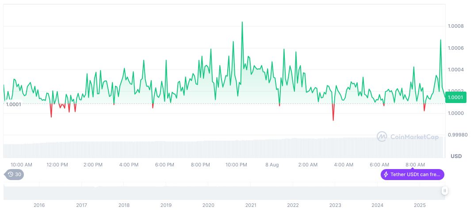The image size is (474, 210).
Task: Click the highest green peak on chart
Action: click(242, 22)
